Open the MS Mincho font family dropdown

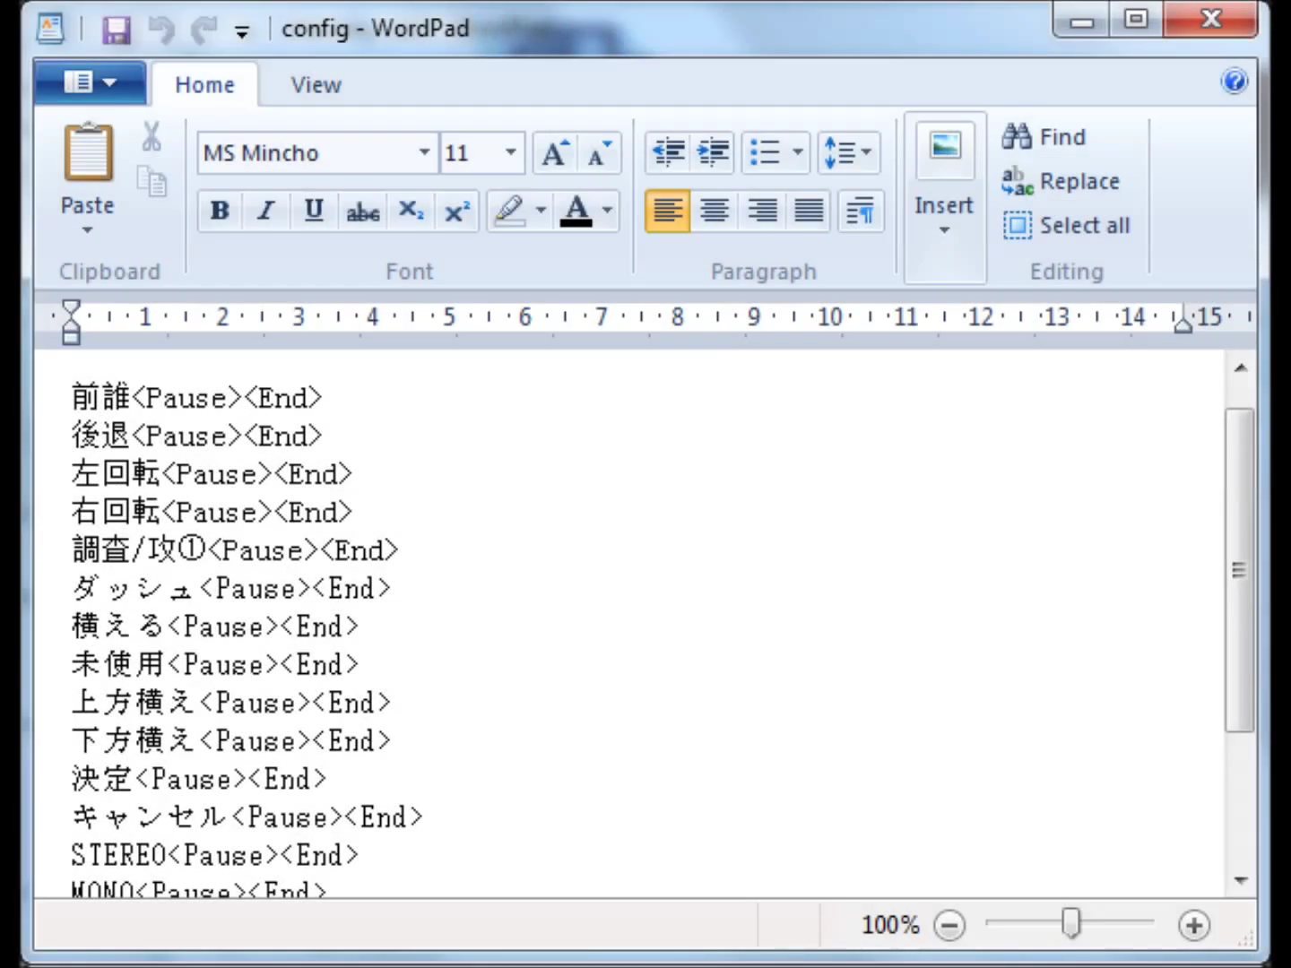point(424,152)
